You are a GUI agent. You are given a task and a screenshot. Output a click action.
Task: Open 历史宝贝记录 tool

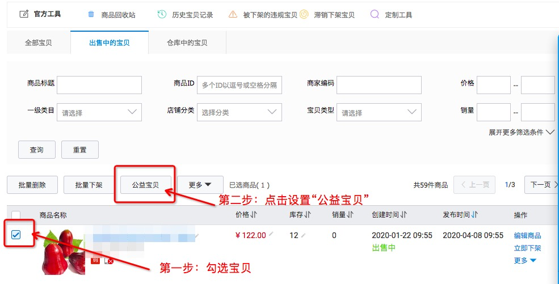[192, 15]
